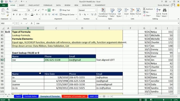180x101 pixels.
Task: Click the formula bar containing Joe
Action: pyautogui.click(x=106, y=23)
